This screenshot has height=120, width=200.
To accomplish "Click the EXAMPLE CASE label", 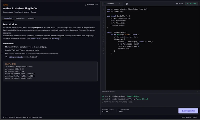I will pyautogui.click(x=10, y=64).
